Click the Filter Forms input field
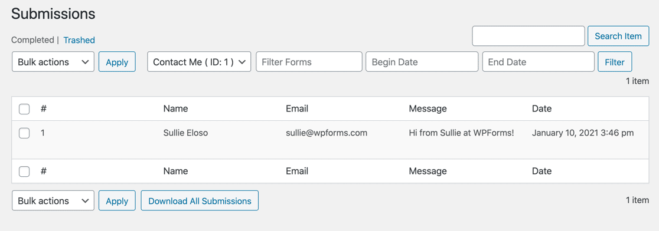The image size is (659, 231). click(x=309, y=62)
